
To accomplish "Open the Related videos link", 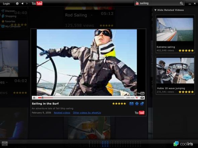I will coord(62,113).
